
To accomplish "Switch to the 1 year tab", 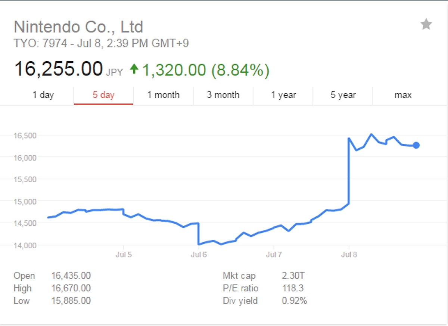I will 283,95.
